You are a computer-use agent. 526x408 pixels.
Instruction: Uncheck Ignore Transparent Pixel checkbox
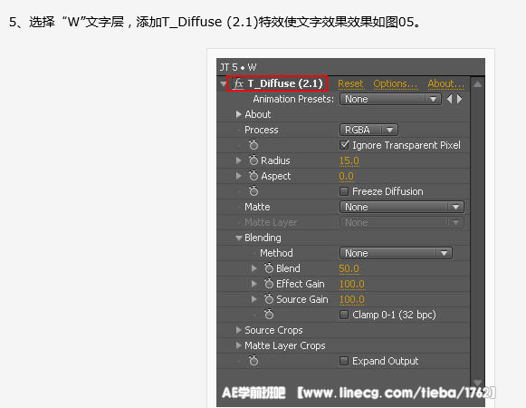point(344,145)
